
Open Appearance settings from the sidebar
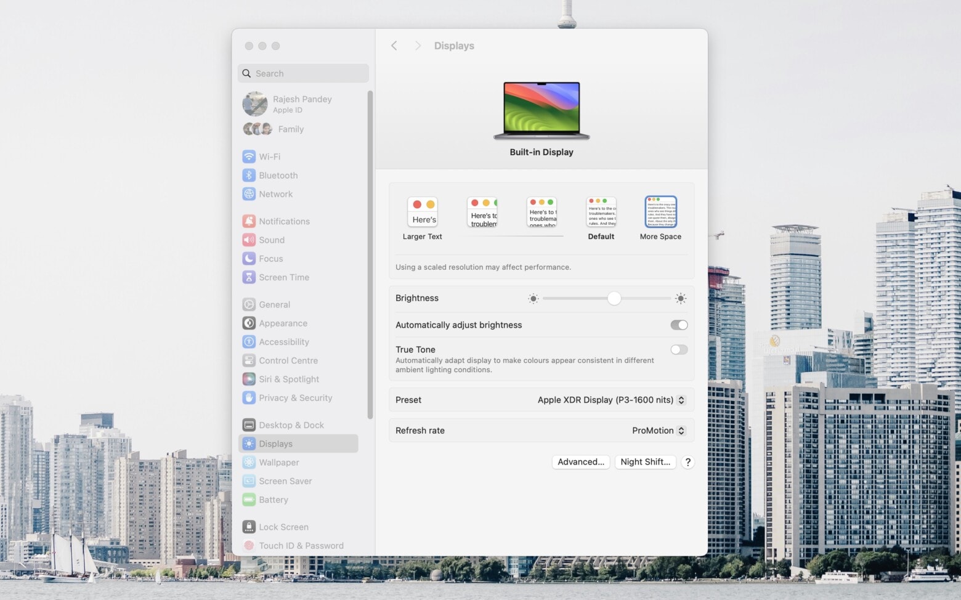coord(283,323)
